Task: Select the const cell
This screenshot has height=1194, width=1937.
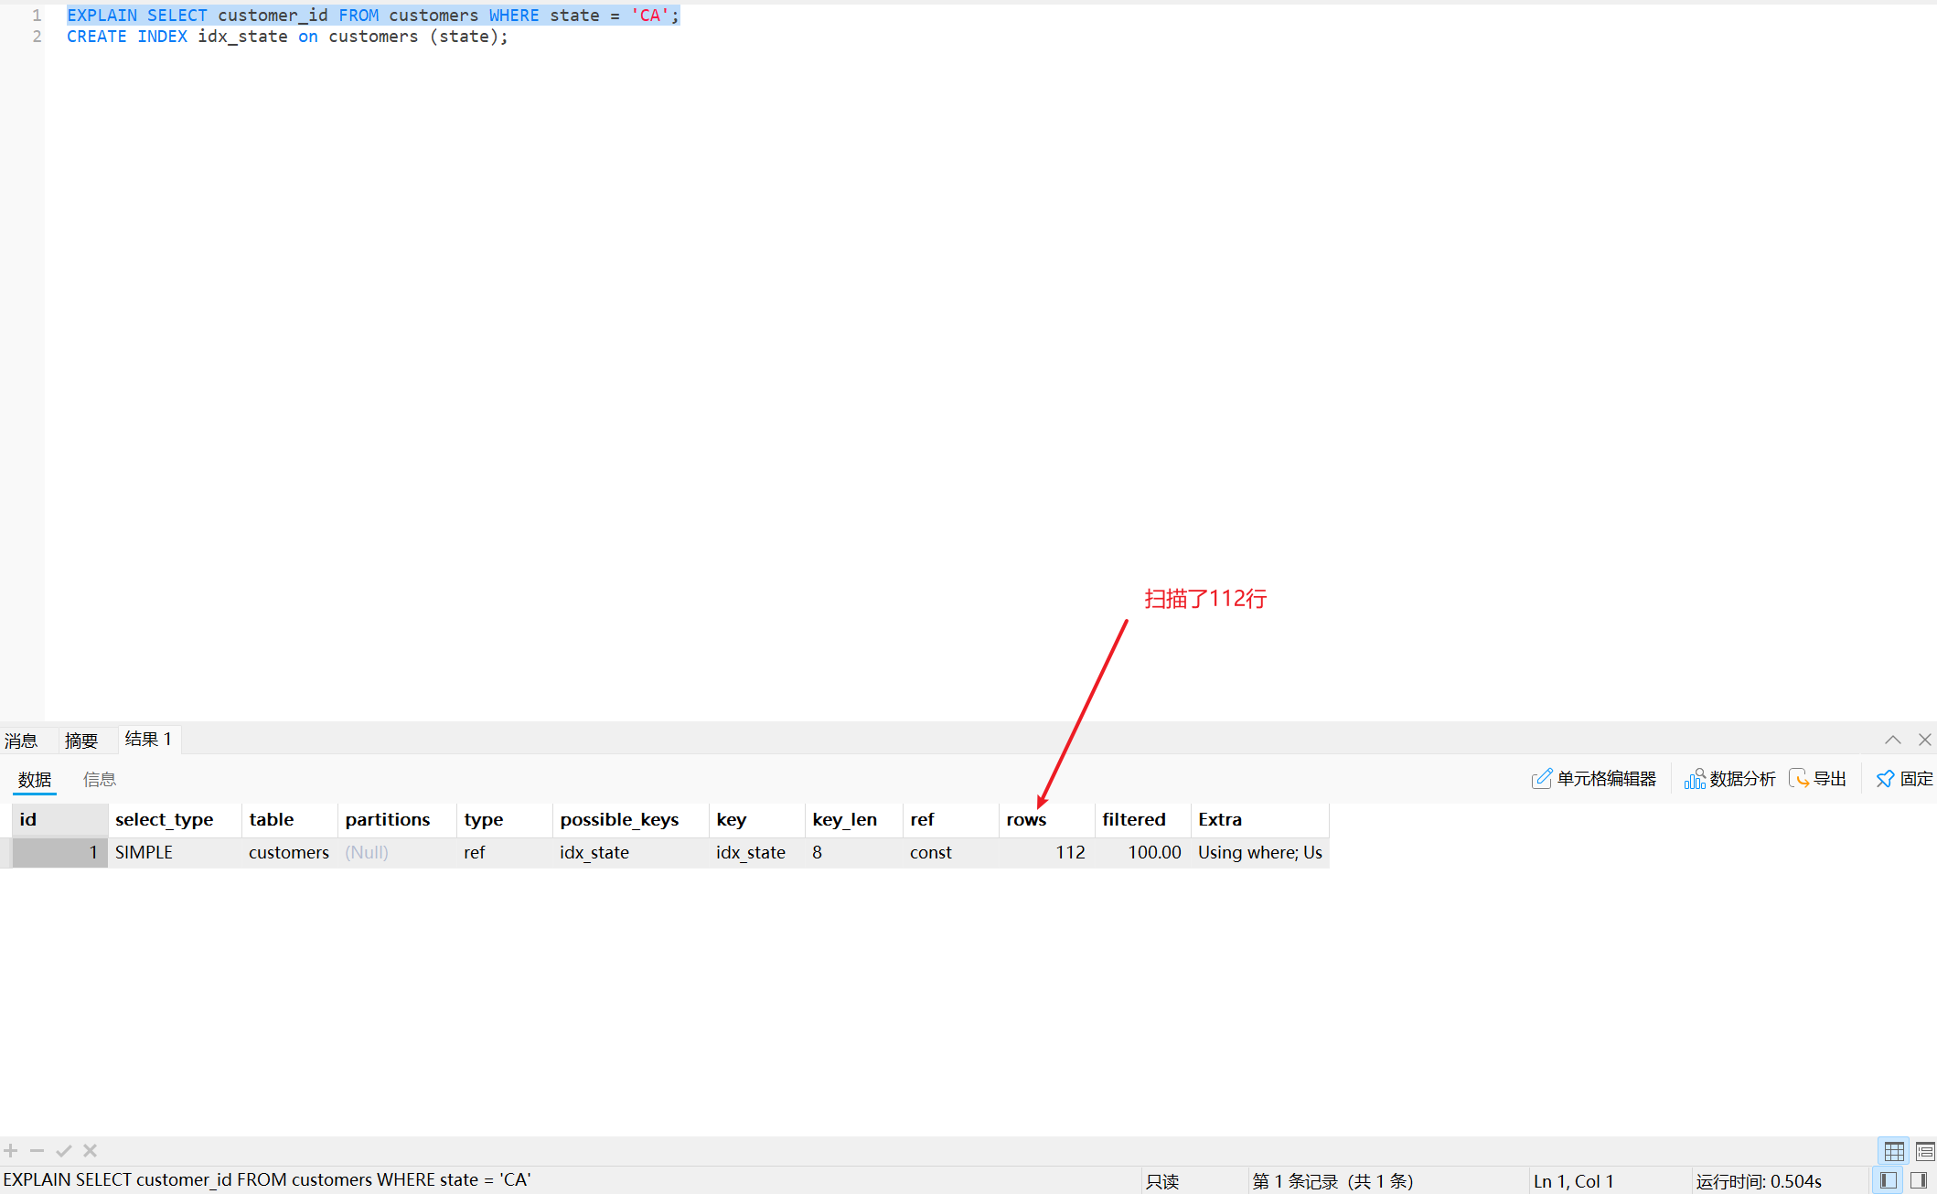Action: pos(951,853)
